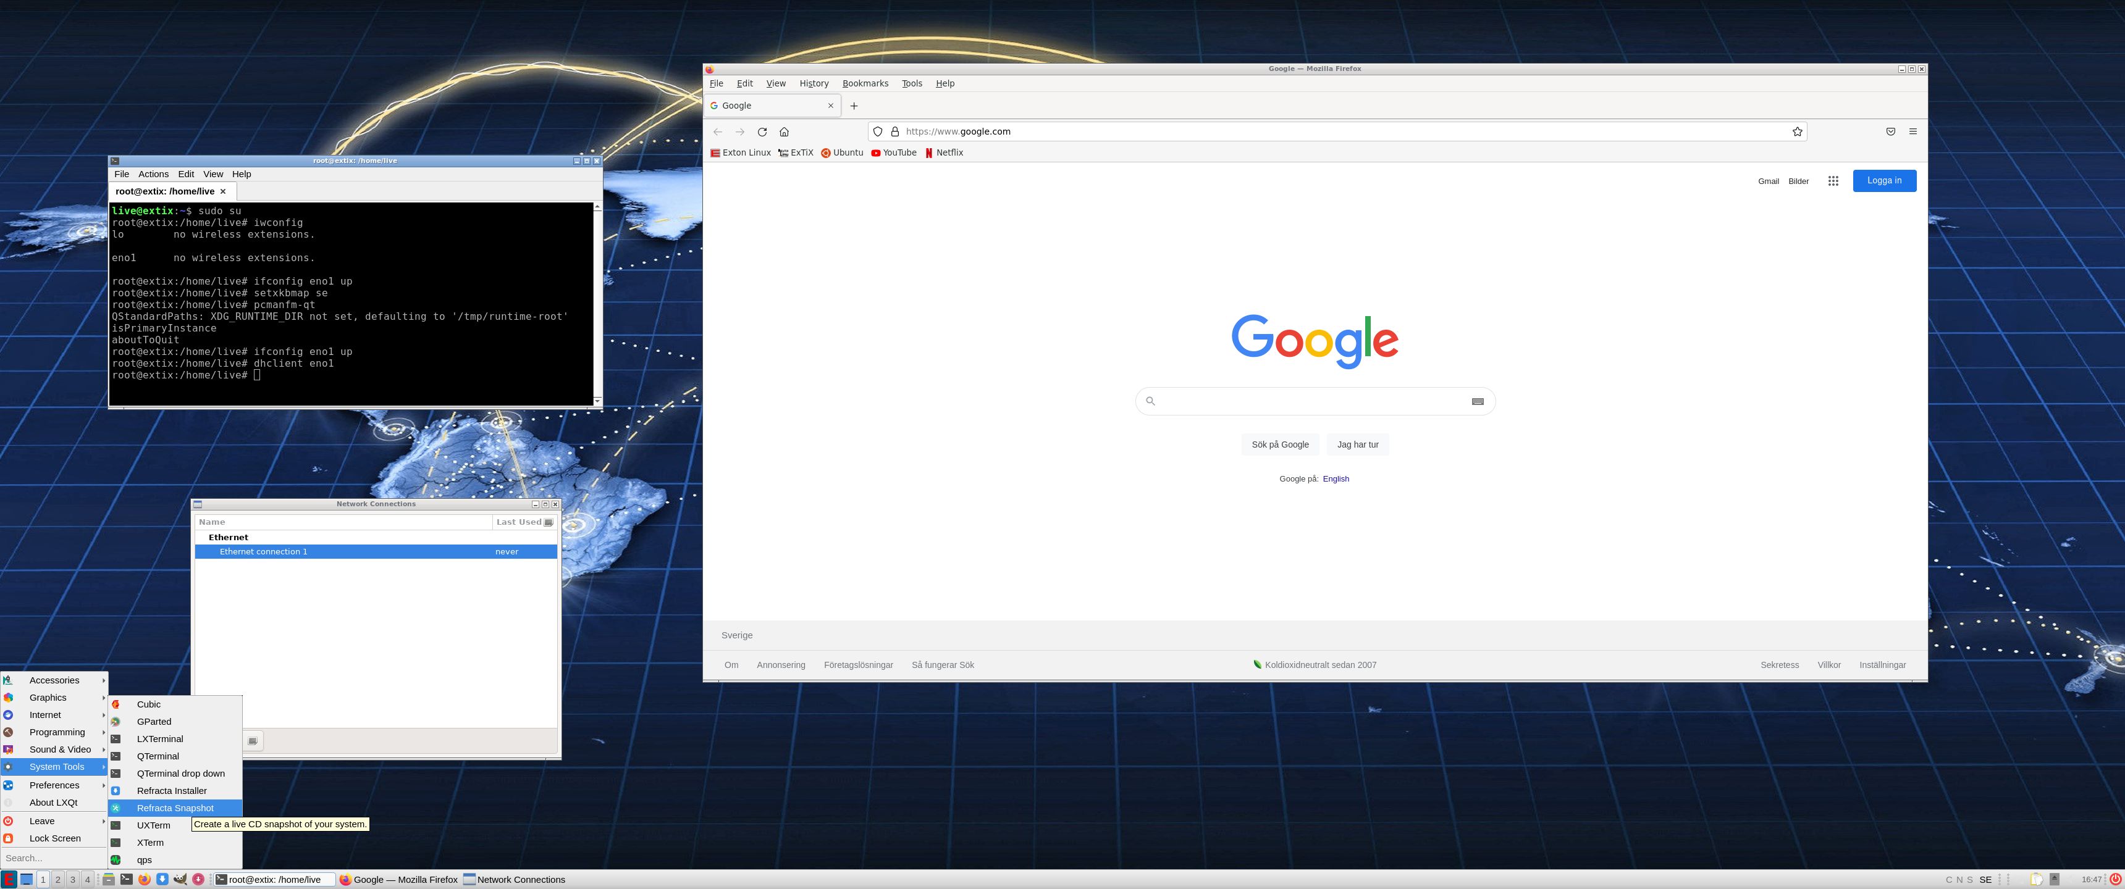Select Ethernet connection 1 row
This screenshot has height=889, width=2125.
pyautogui.click(x=376, y=552)
